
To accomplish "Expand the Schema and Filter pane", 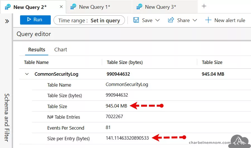I will (x=7, y=21).
